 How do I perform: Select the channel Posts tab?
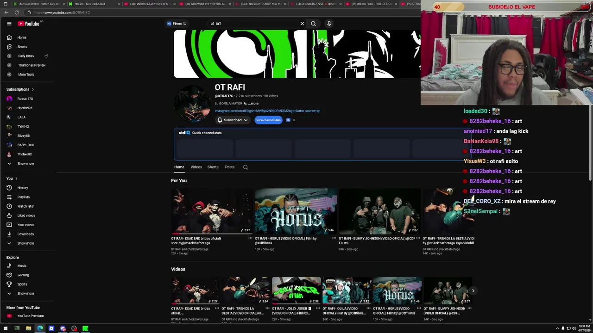230,167
